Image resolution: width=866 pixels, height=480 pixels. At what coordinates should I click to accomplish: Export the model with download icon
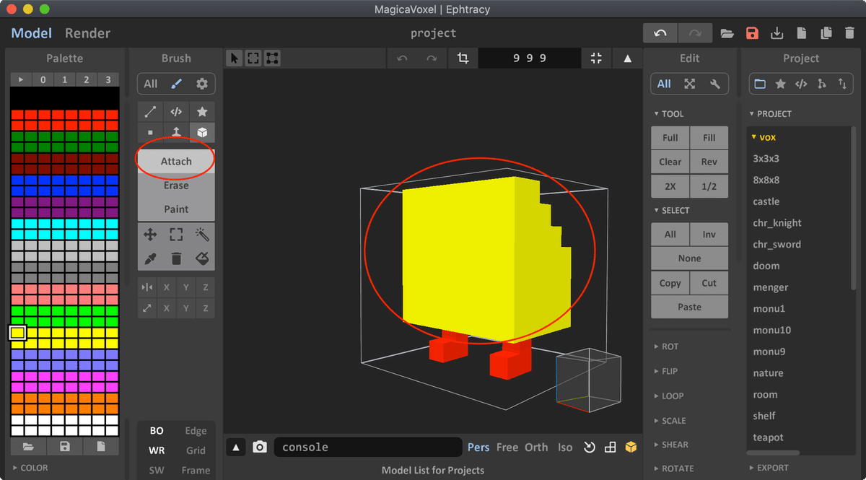pyautogui.click(x=777, y=33)
